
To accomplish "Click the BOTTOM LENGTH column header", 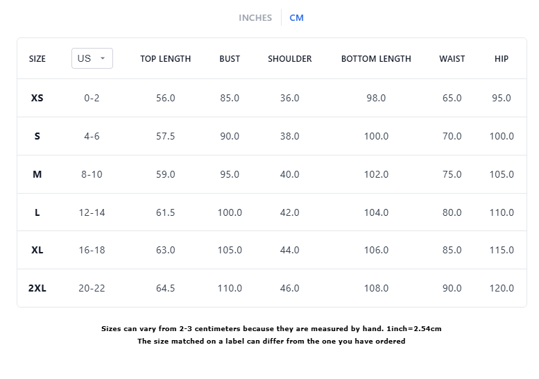I will click(x=376, y=59).
